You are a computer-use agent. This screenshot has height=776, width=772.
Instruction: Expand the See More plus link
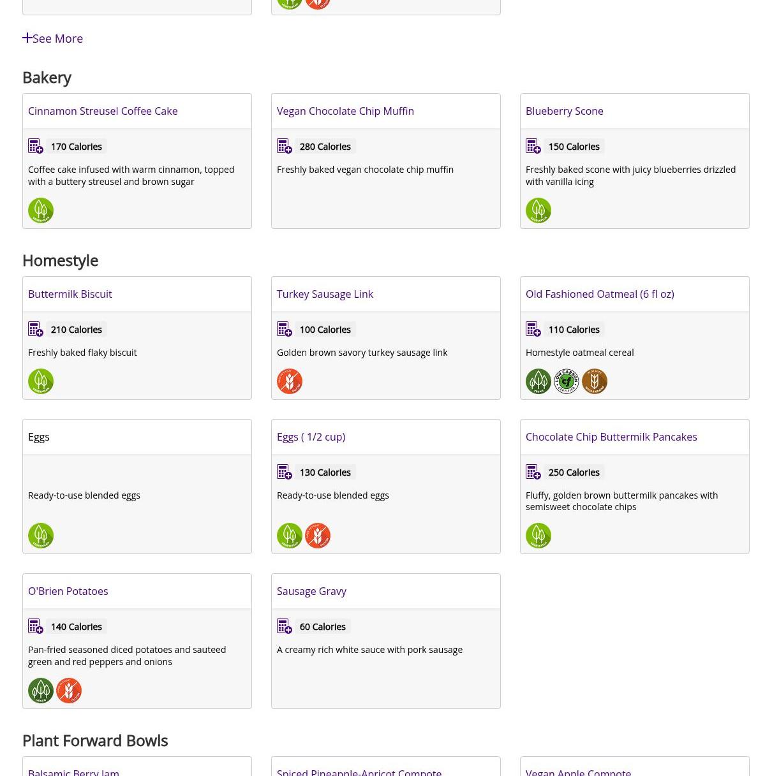(x=52, y=38)
